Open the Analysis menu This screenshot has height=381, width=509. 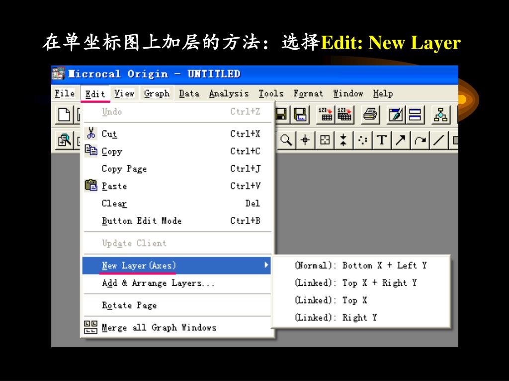pos(229,94)
